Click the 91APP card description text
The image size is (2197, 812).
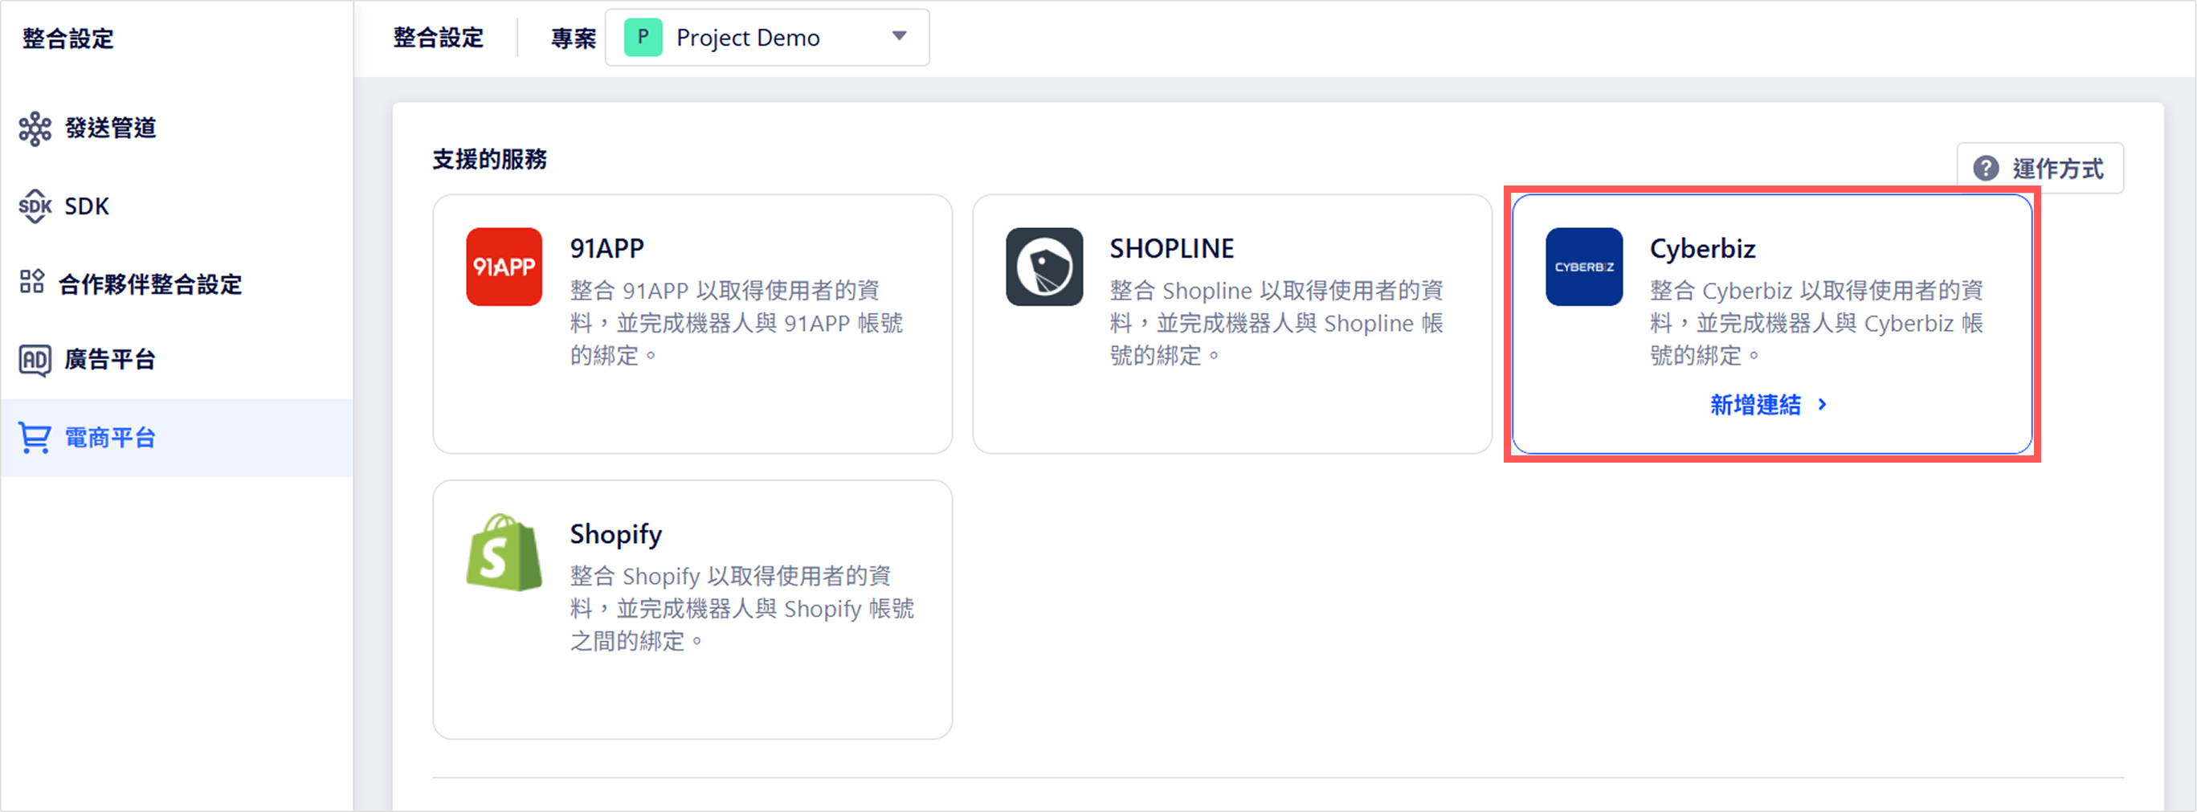[x=737, y=323]
